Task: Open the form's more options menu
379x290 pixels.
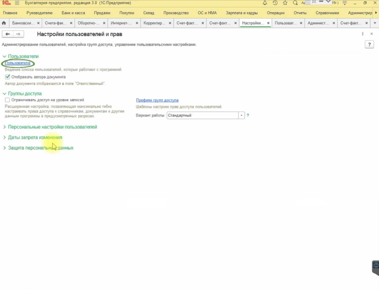Action: 363,34
